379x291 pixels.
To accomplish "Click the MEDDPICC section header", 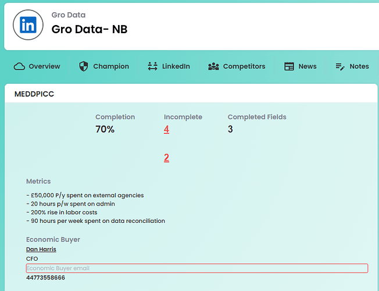I will tap(34, 94).
